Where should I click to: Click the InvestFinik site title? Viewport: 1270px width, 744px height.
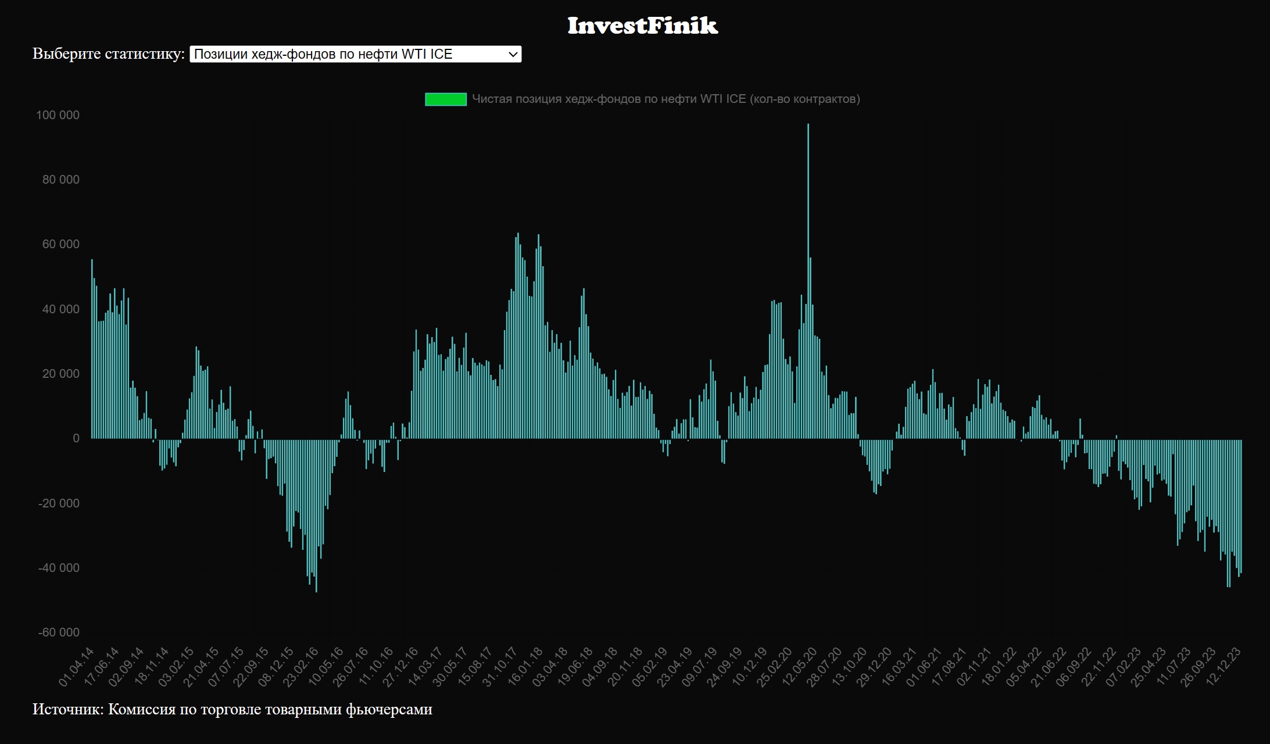(x=642, y=26)
